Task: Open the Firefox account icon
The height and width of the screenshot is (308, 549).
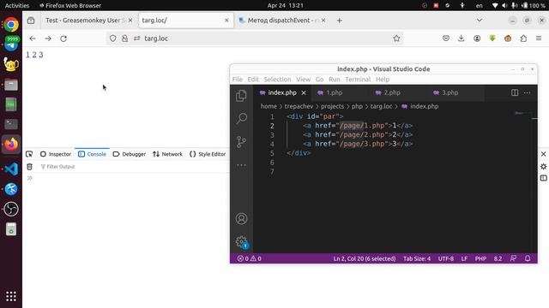Action: coord(477,38)
